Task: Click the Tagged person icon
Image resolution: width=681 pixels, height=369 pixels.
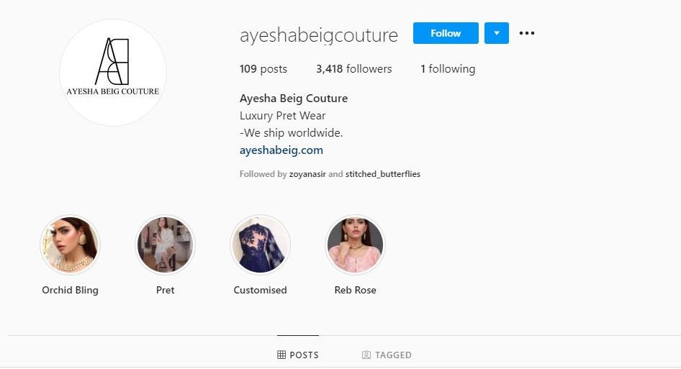Action: click(x=366, y=355)
